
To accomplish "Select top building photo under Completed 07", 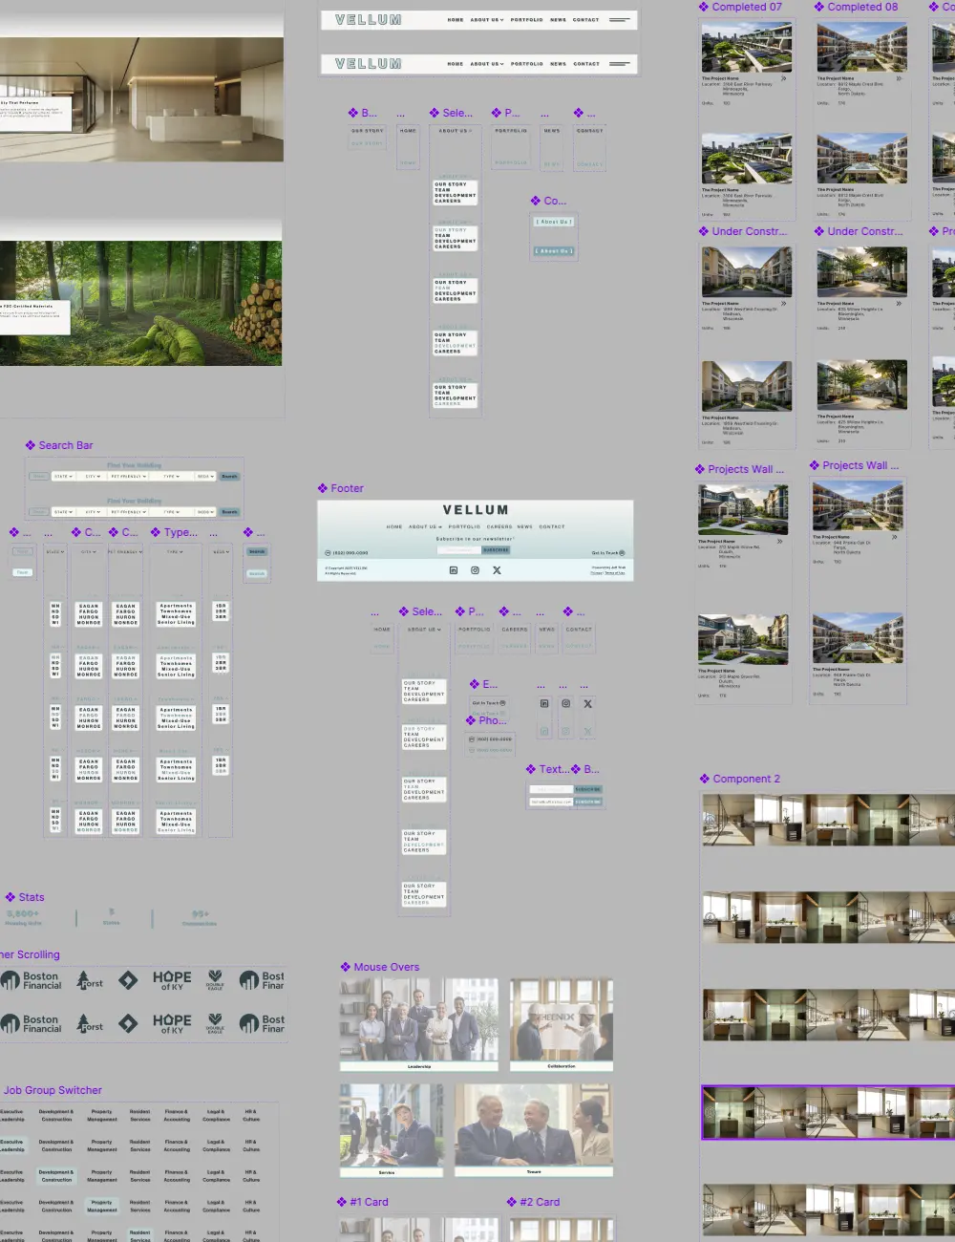I will 747,47.
